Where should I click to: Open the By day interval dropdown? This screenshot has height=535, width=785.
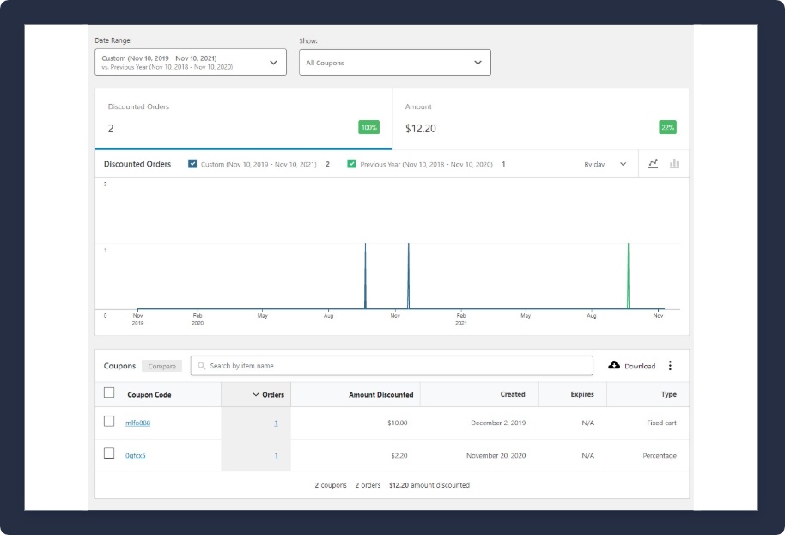point(605,164)
